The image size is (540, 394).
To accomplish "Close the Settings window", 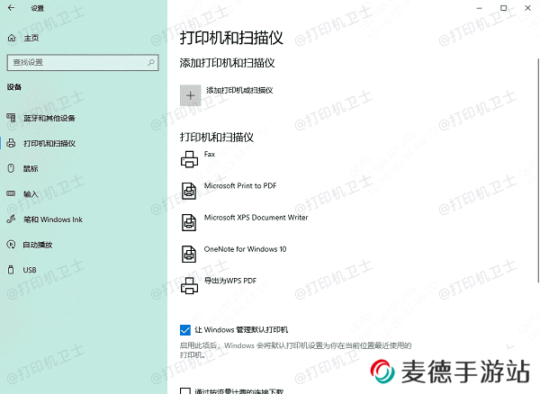I will [x=527, y=8].
